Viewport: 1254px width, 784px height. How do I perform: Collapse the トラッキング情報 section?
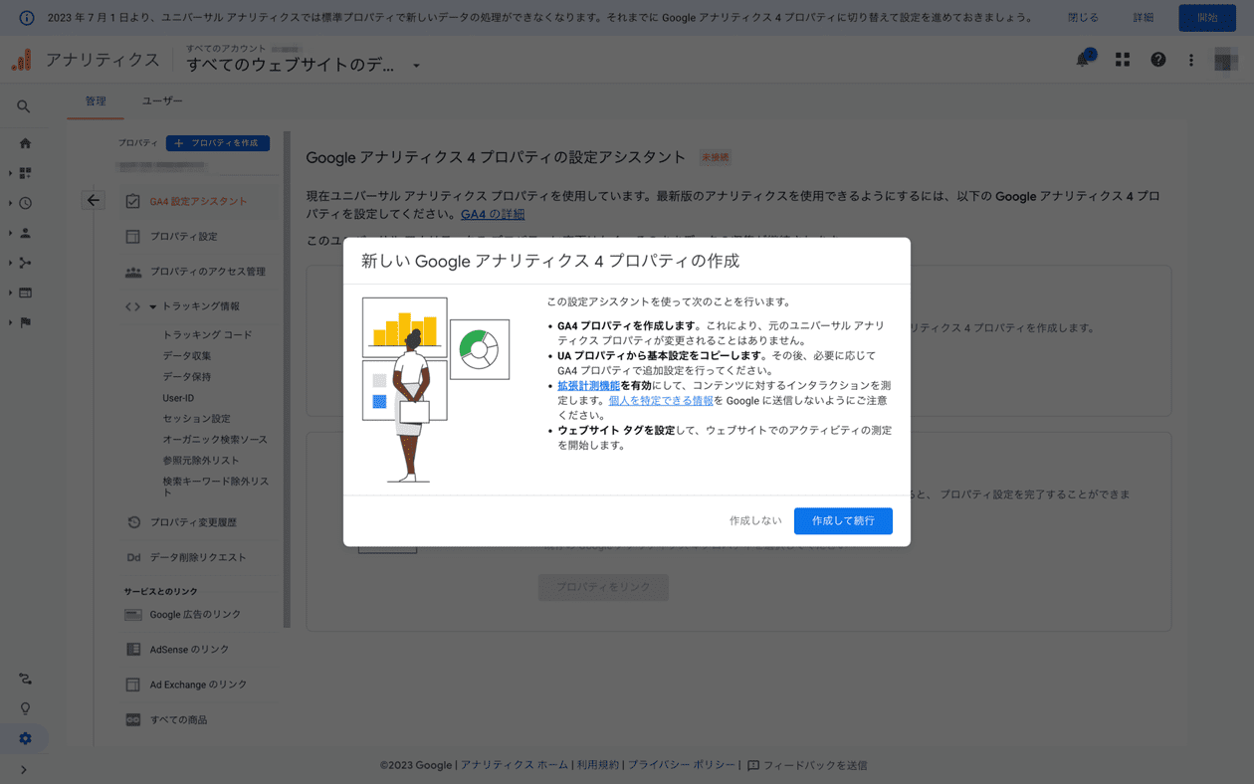point(153,306)
